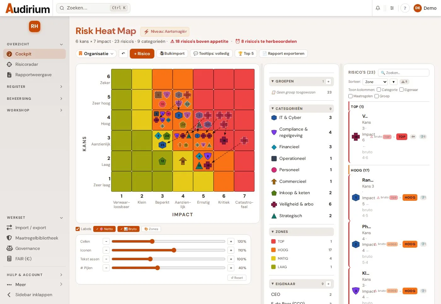Click the Import / export arrows icon

pyautogui.click(x=9, y=228)
